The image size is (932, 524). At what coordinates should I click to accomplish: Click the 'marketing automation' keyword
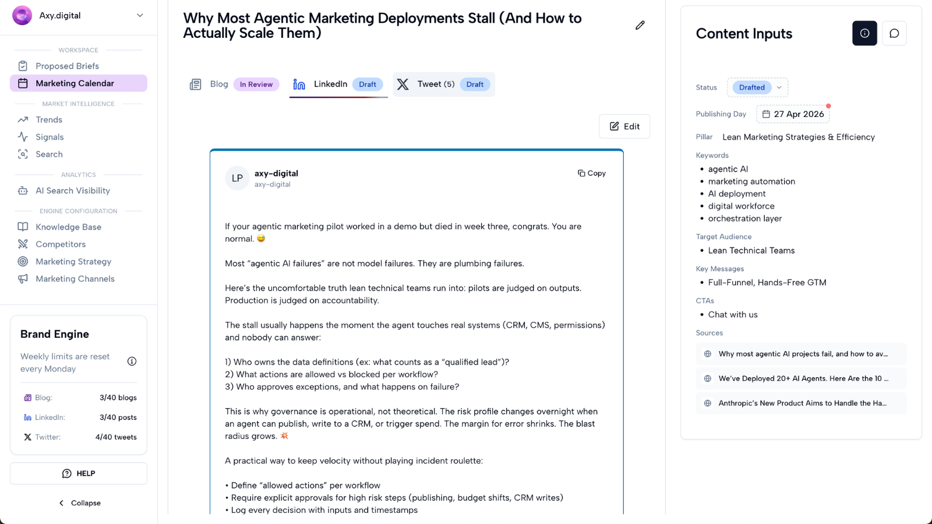751,182
